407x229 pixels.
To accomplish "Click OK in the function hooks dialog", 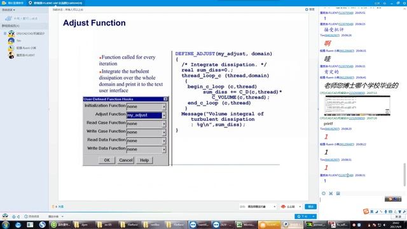I will click(x=107, y=160).
